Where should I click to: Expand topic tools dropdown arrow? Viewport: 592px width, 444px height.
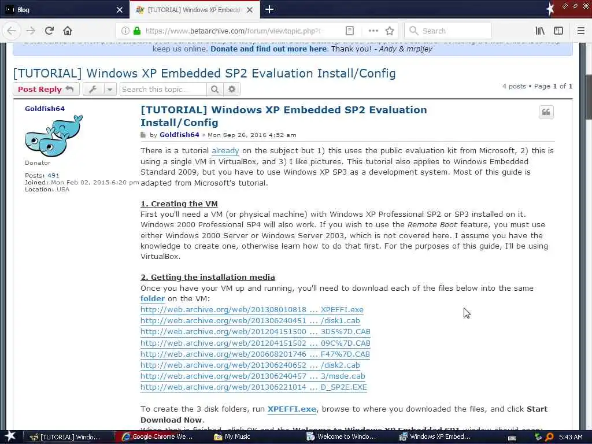pyautogui.click(x=109, y=89)
